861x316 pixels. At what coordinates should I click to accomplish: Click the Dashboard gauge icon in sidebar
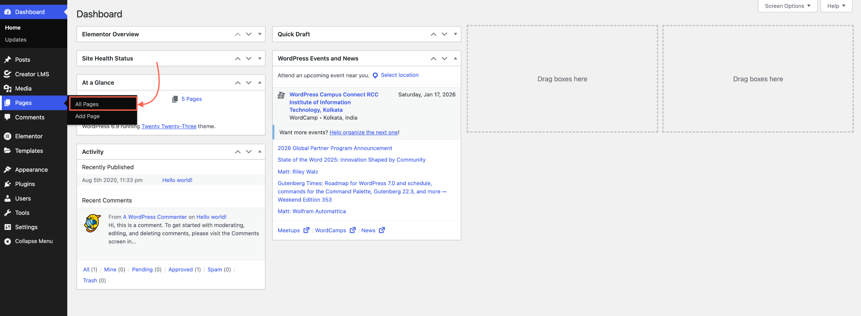point(8,12)
